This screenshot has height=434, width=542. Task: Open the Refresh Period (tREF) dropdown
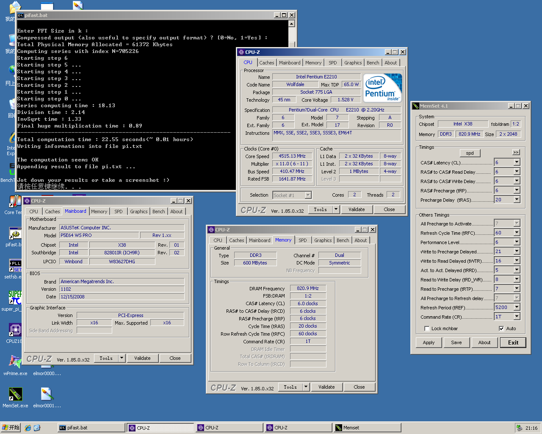(x=517, y=307)
